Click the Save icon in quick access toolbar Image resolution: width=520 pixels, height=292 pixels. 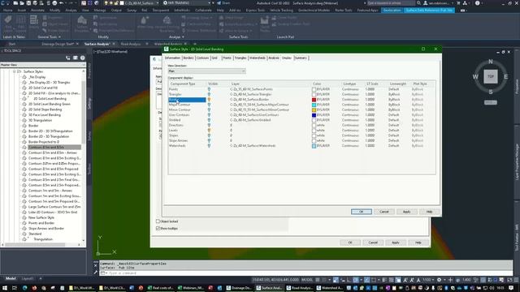pyautogui.click(x=28, y=3)
